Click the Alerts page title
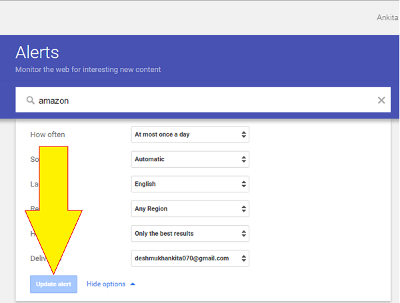This screenshot has width=400, height=303. 37,53
